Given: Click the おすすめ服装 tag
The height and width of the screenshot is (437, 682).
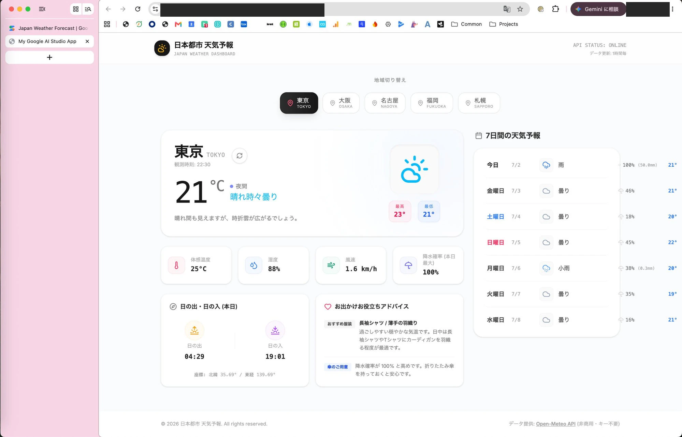Looking at the screenshot, I should 339,324.
